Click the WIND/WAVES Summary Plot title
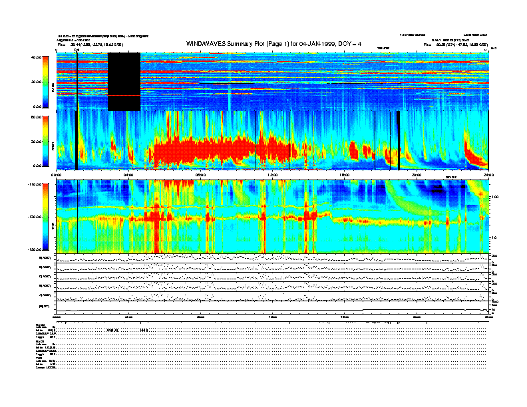 (273, 44)
